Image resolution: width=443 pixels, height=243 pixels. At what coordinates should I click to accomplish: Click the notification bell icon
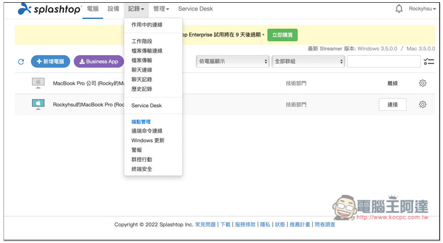399,9
